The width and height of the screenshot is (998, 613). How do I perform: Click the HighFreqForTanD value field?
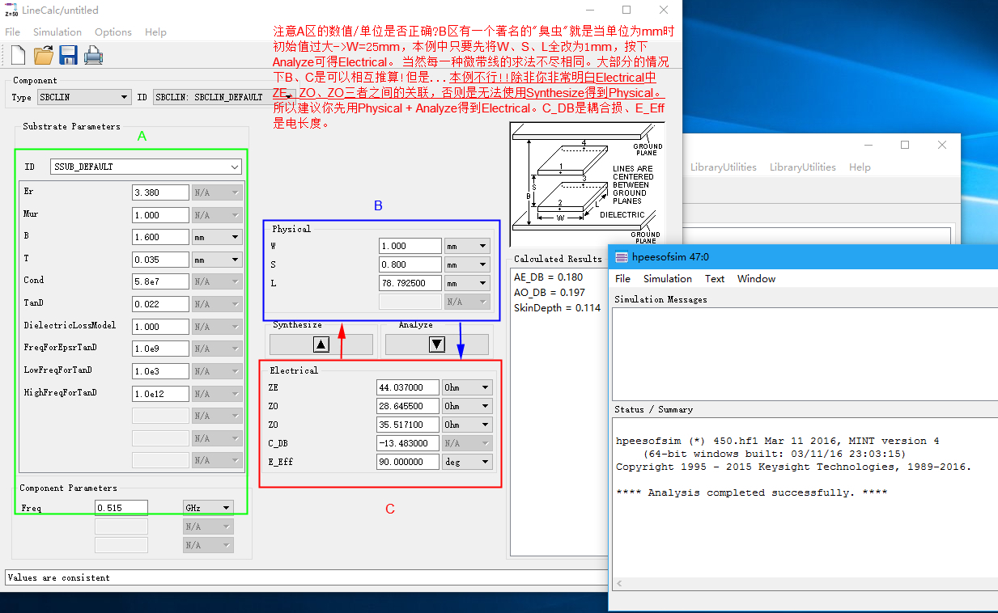160,394
